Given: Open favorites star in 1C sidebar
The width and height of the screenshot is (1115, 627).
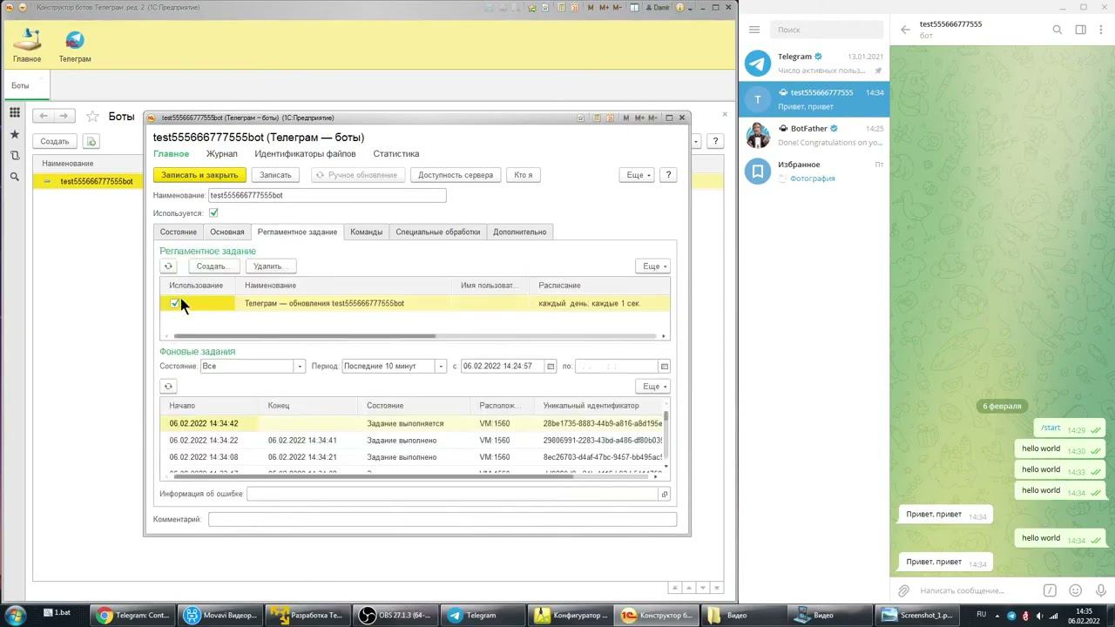Looking at the screenshot, I should (x=14, y=134).
